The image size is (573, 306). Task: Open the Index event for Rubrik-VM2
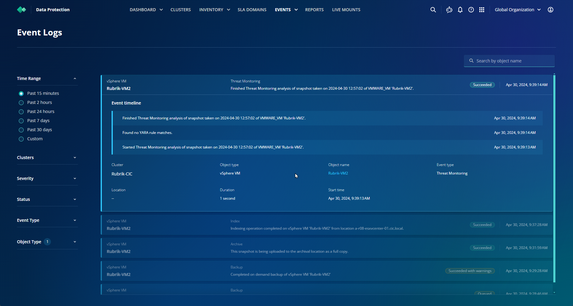coord(327,225)
